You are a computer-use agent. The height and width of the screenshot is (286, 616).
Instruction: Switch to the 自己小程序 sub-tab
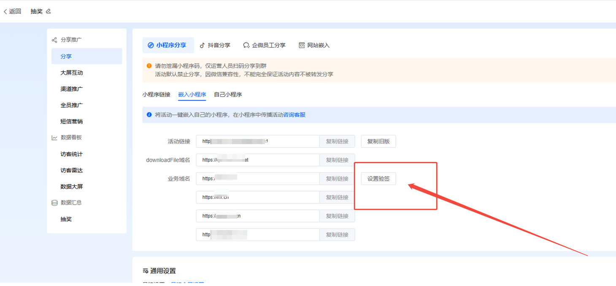228,95
